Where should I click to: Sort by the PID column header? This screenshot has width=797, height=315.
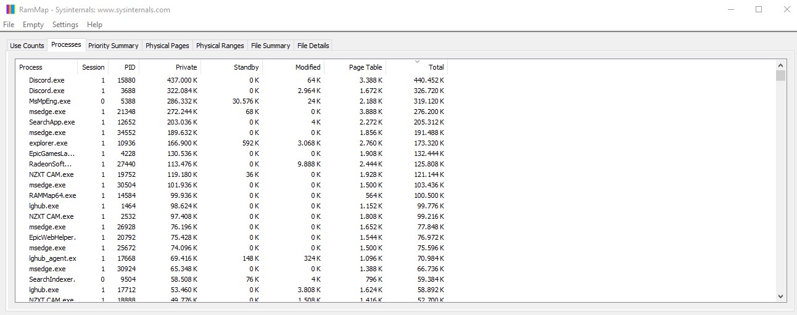[x=124, y=67]
